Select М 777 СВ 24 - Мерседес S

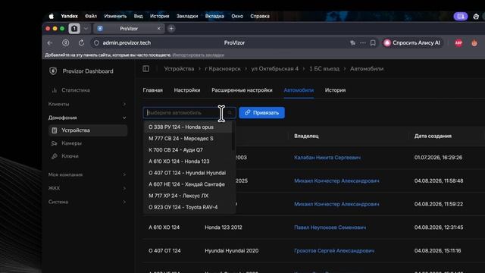(x=188, y=138)
